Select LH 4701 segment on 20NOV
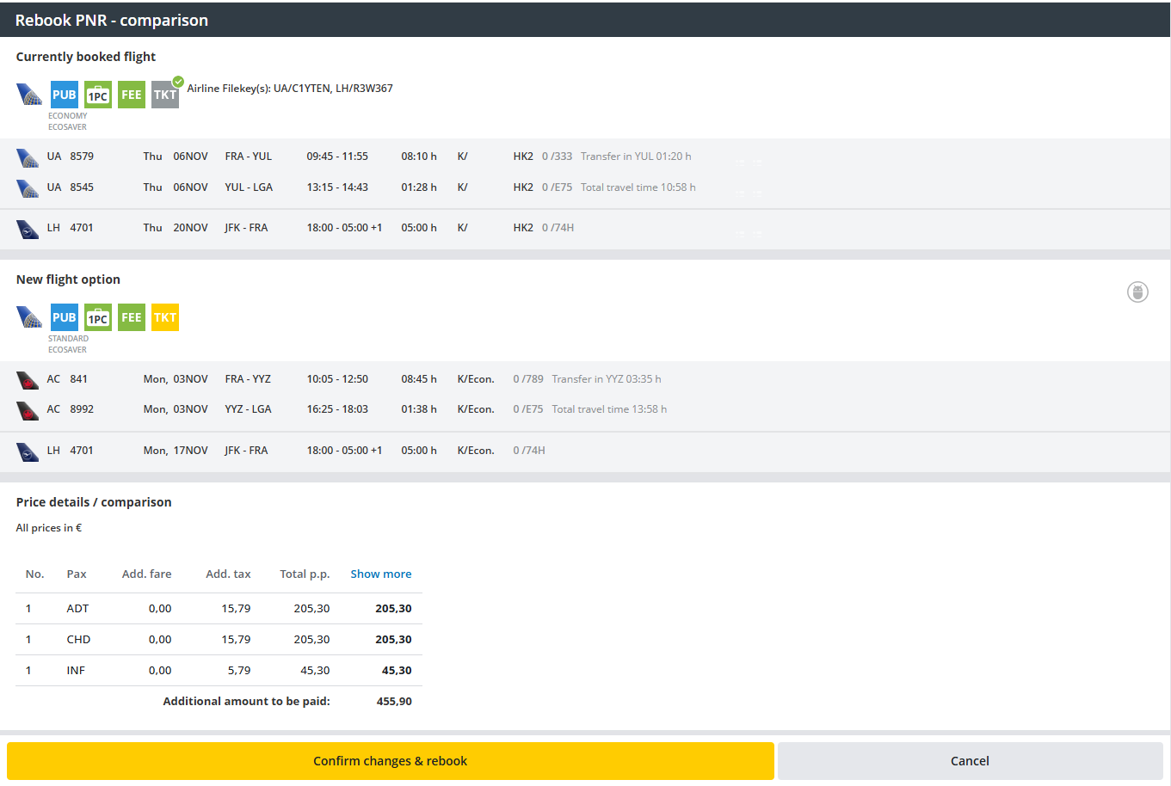The width and height of the screenshot is (1171, 786). tap(344, 228)
